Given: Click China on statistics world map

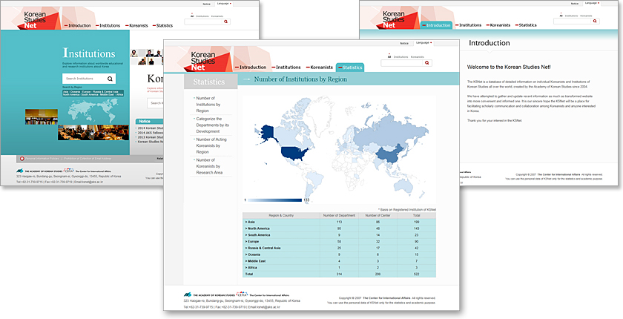Looking at the screenshot, I should (x=390, y=155).
